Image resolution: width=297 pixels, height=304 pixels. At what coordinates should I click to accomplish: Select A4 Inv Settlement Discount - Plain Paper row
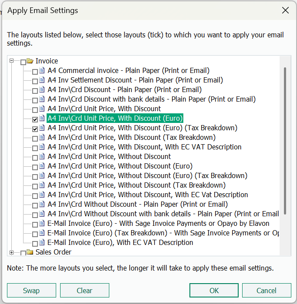coord(135,80)
